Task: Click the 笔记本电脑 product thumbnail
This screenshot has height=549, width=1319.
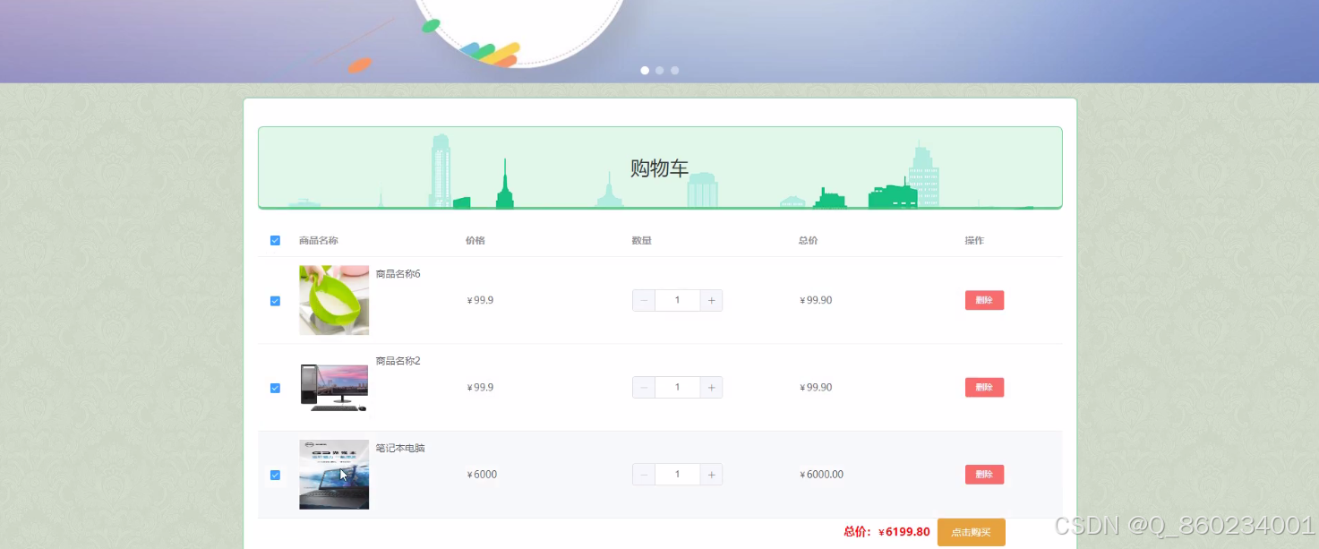Action: coord(333,474)
